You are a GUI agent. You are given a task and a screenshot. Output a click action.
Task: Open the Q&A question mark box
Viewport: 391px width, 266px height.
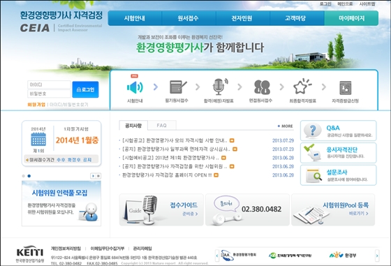(x=338, y=131)
